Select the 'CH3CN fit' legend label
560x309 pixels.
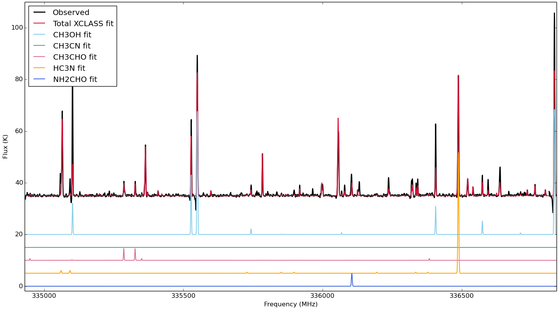(x=72, y=46)
